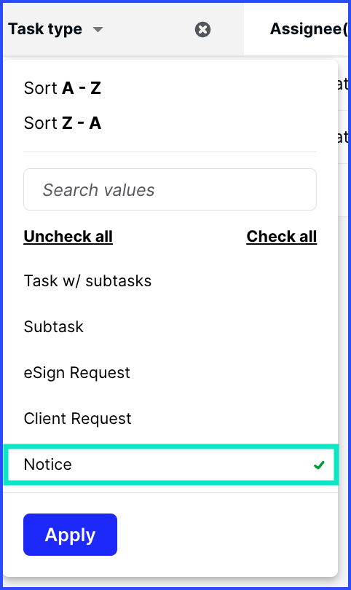Click the Check all link
The image size is (351, 590).
coord(281,236)
